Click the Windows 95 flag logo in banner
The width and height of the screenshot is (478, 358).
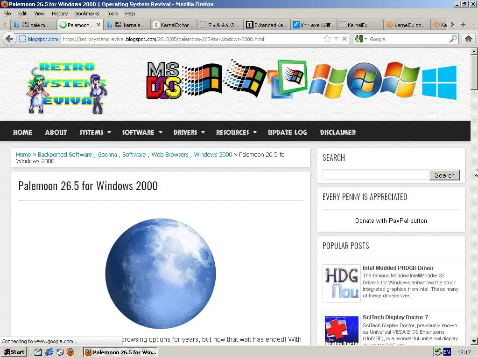pos(245,78)
